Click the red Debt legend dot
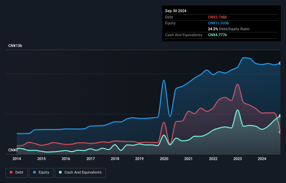This screenshot has width=286, height=183. [11, 172]
